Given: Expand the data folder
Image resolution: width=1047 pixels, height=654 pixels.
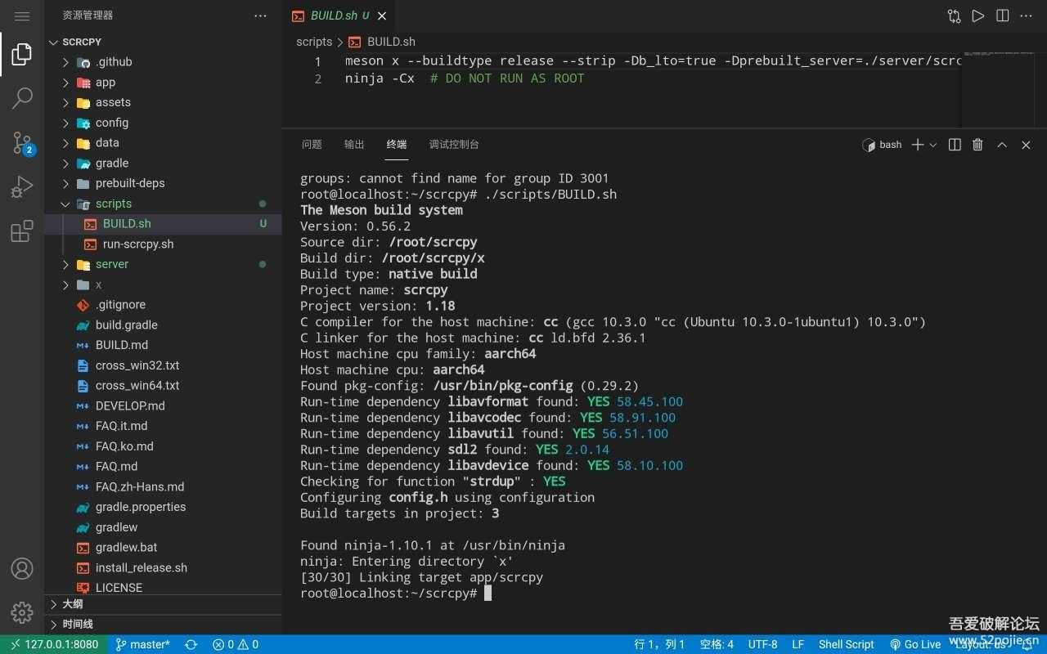Looking at the screenshot, I should [164, 143].
